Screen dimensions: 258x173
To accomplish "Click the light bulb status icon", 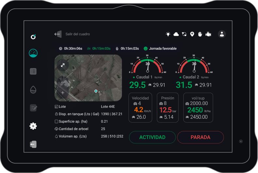I will coord(168,34).
